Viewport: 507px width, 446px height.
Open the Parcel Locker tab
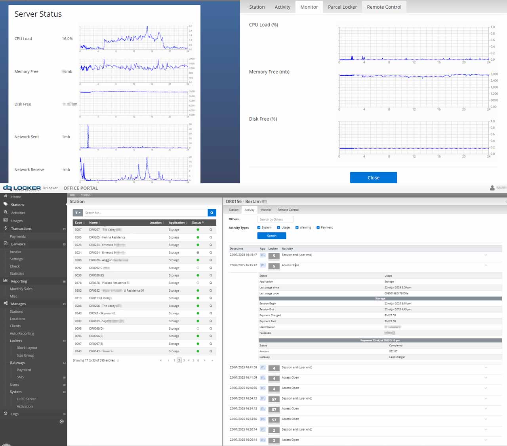click(342, 7)
